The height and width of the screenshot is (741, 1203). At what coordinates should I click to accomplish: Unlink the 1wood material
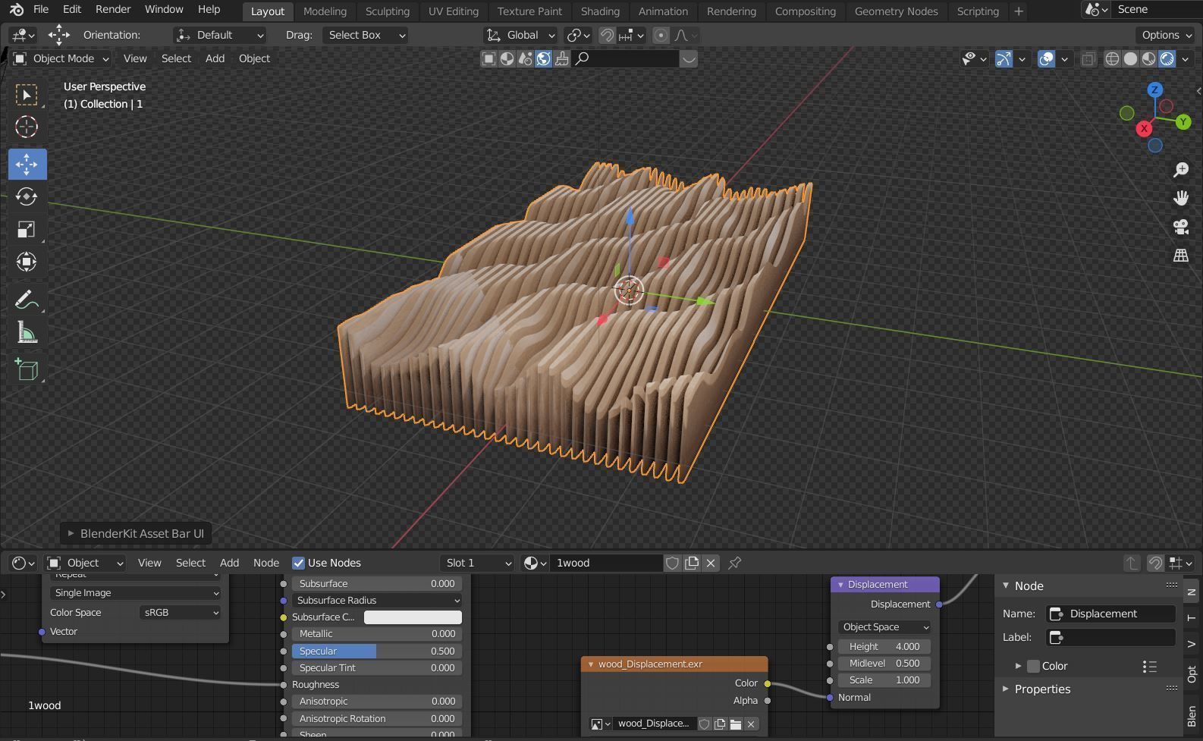point(711,563)
